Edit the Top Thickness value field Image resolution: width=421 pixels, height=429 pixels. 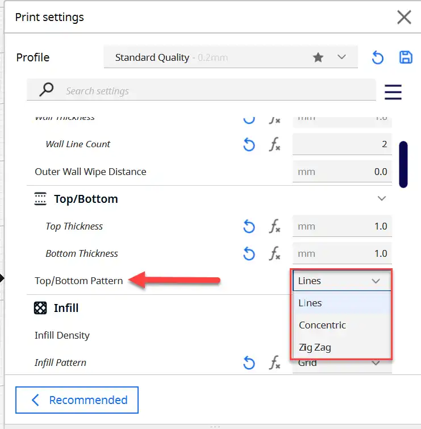coord(342,226)
